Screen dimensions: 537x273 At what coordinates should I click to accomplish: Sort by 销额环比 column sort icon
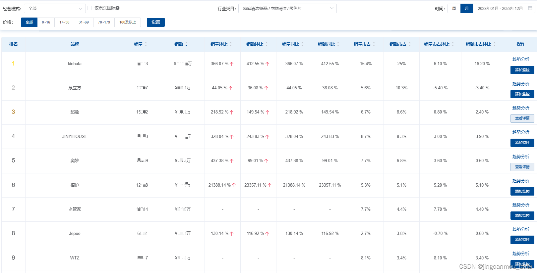pos(267,44)
